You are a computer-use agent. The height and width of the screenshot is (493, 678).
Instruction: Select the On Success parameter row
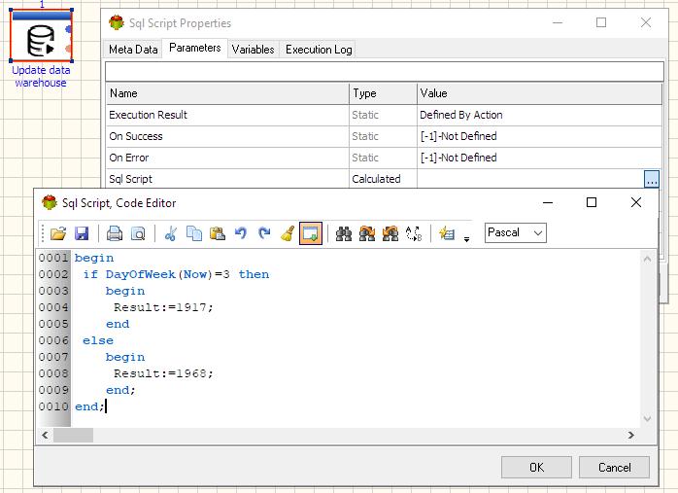coord(384,136)
